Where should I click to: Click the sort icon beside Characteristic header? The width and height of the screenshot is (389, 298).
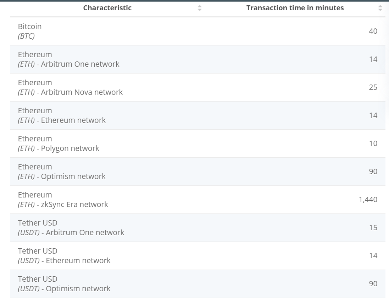[200, 8]
